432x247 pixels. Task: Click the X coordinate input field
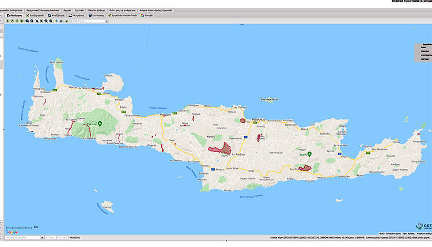pyautogui.click(x=50, y=237)
